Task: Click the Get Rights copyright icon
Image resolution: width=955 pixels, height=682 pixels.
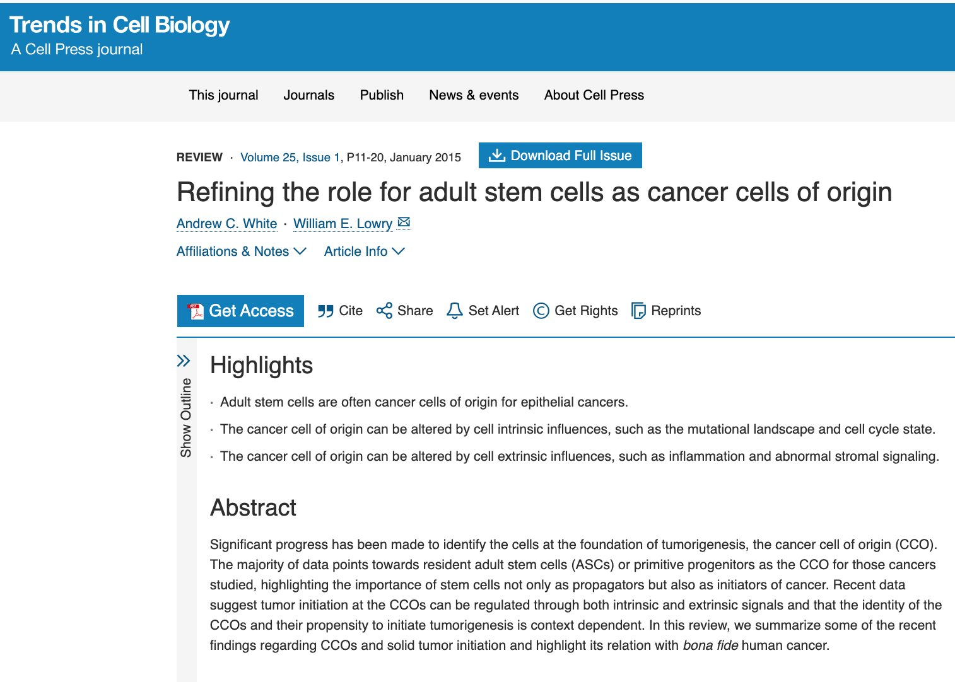Action: pos(541,311)
